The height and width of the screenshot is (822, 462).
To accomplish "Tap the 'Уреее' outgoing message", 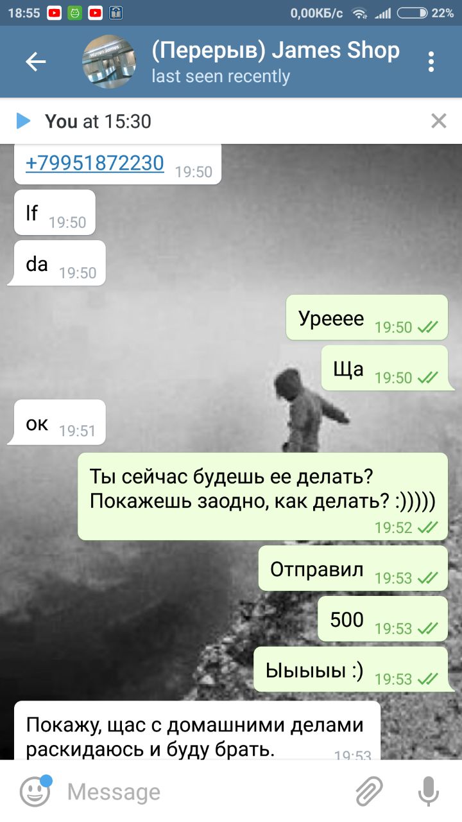I will click(x=366, y=318).
